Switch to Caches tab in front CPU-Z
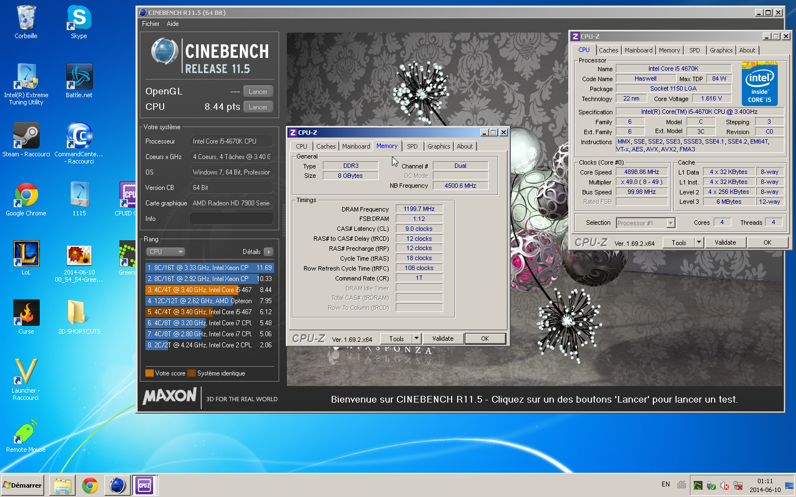Image resolution: width=796 pixels, height=497 pixels. [326, 146]
